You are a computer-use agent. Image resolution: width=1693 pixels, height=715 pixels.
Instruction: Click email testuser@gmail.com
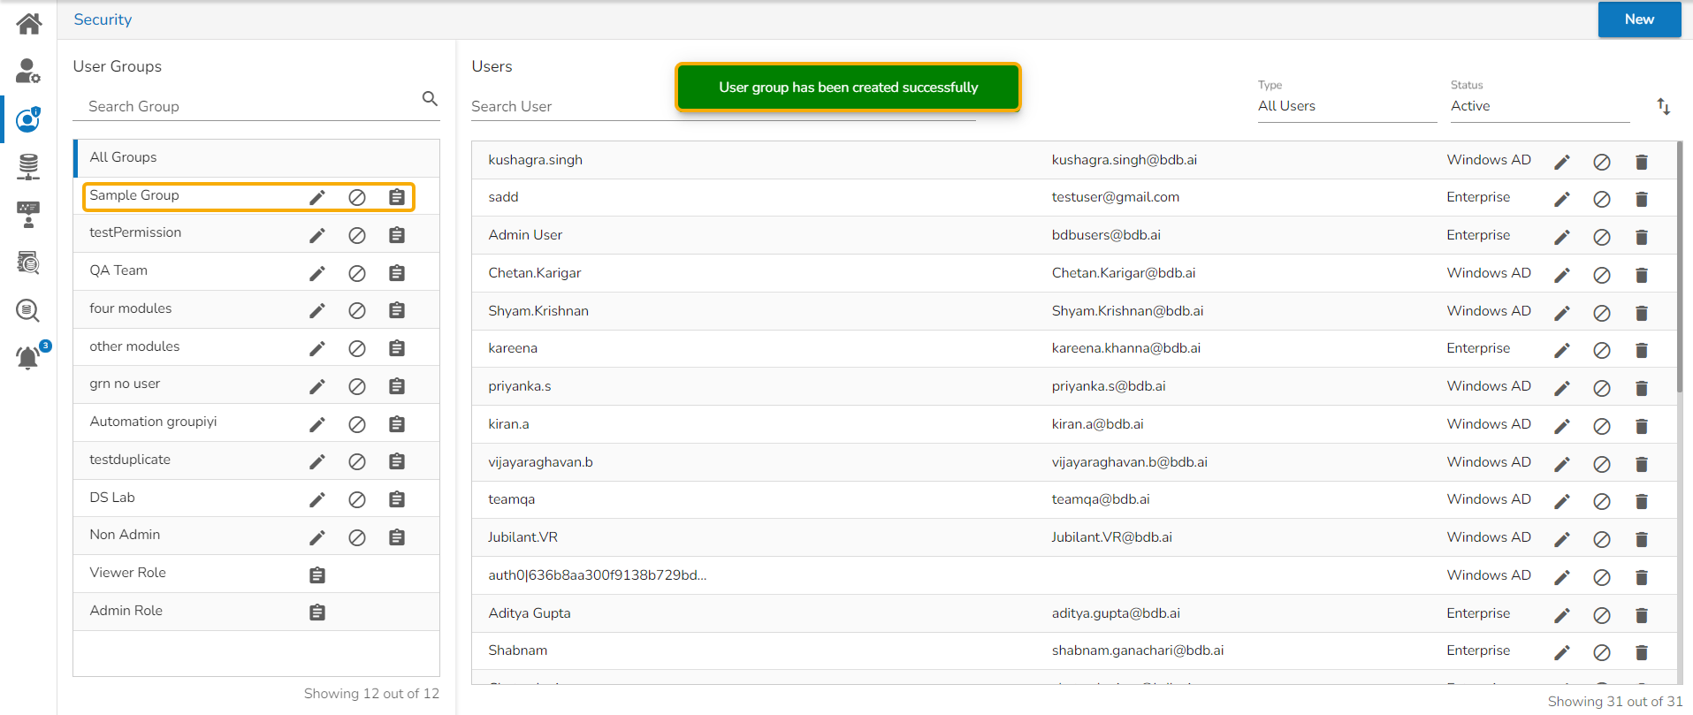coord(1116,197)
